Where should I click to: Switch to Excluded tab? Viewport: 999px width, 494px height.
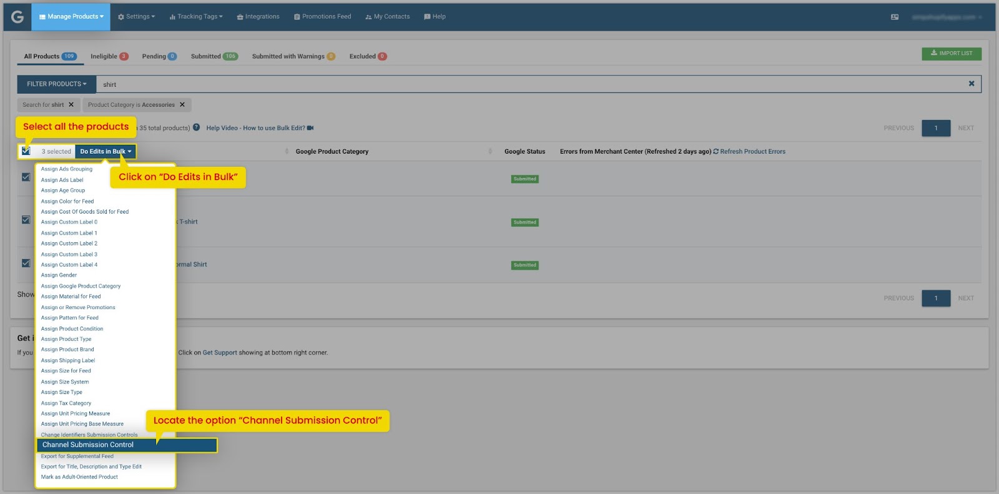pyautogui.click(x=368, y=56)
